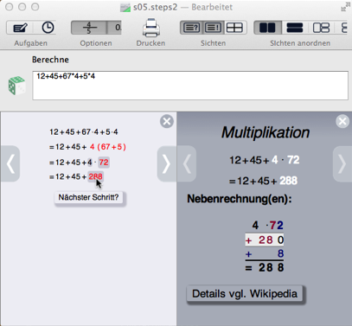Screen dimensions: 352x326
Task: Click the s05.steps2 document title icon
Action: tap(125, 7)
